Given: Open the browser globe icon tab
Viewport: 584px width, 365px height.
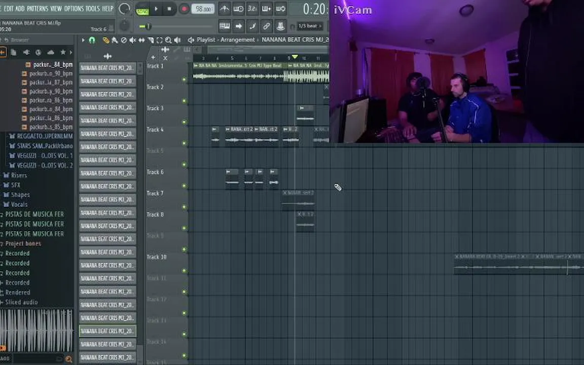Looking at the screenshot, I should point(38,52).
